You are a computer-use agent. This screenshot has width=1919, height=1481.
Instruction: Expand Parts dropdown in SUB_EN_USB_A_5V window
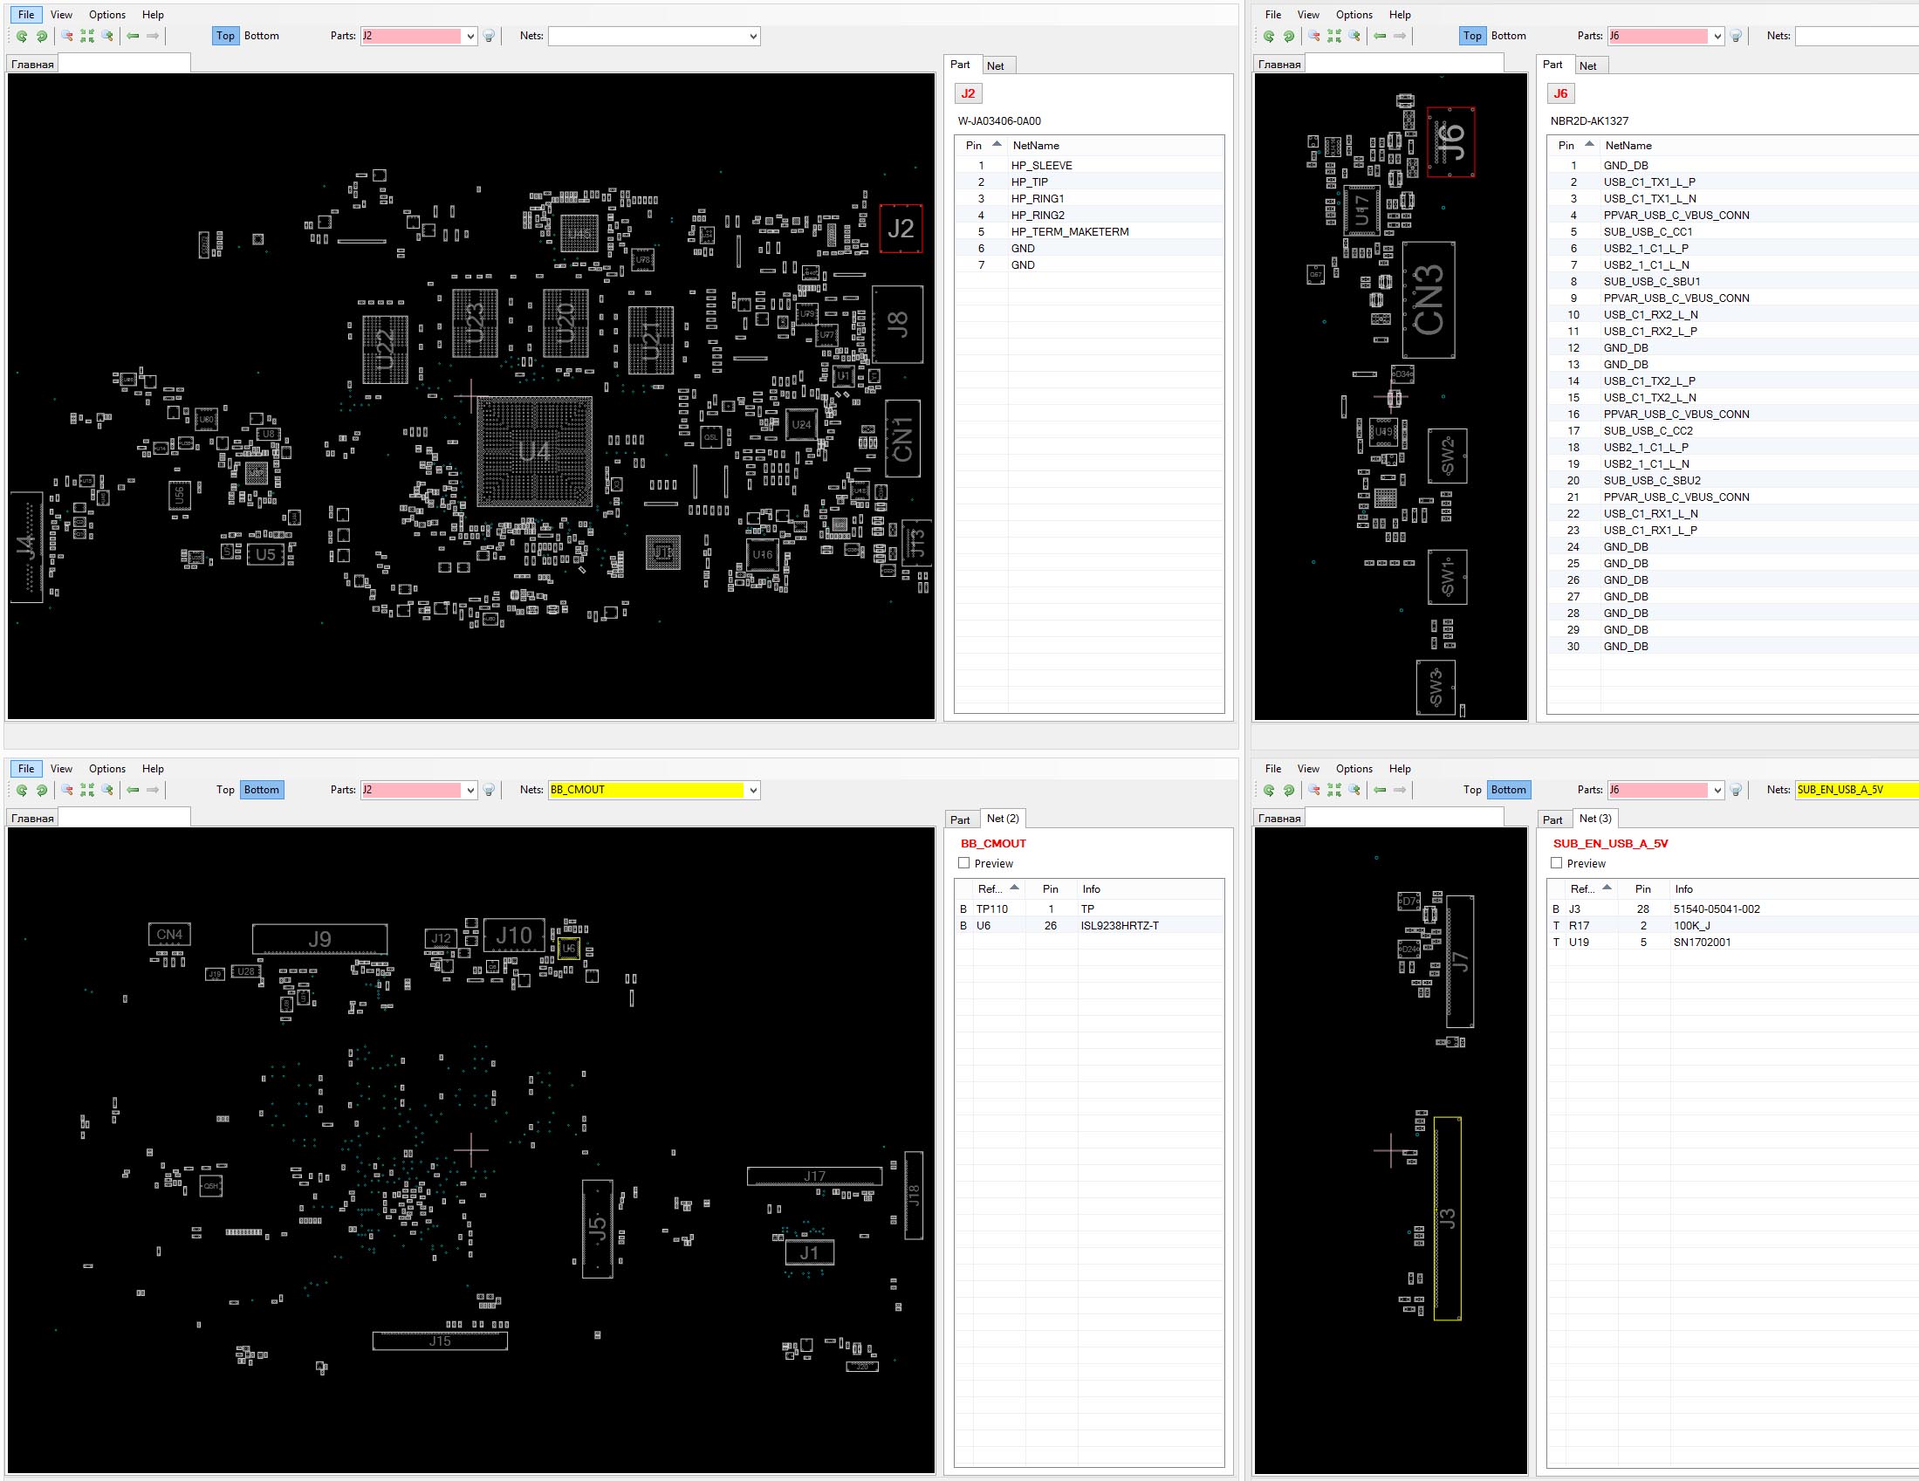(1717, 790)
